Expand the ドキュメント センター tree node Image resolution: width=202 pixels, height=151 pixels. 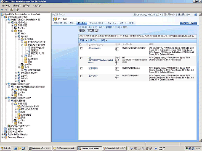tap(16, 73)
